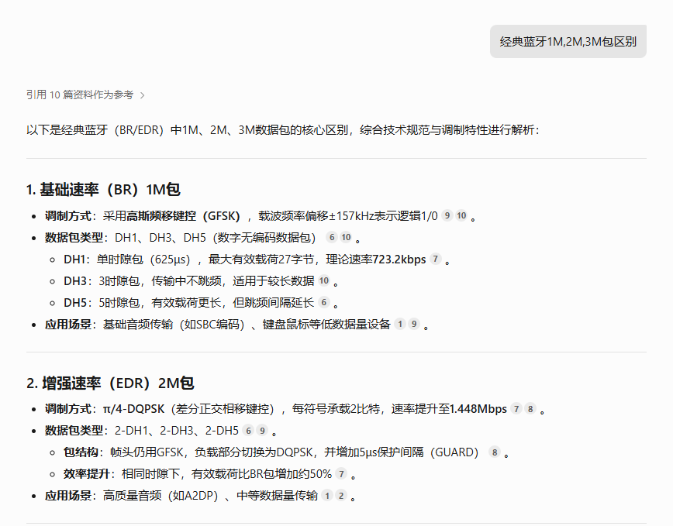The image size is (673, 526).
Task: Click the heading 1. 基础速率（BR）1M包
Action: click(103, 190)
